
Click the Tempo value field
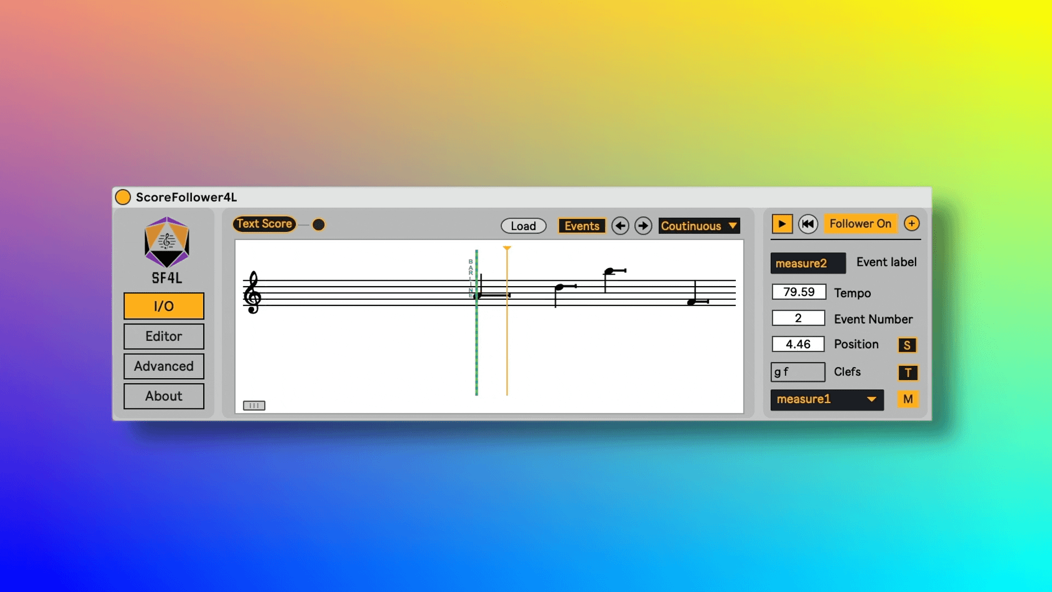(x=798, y=292)
